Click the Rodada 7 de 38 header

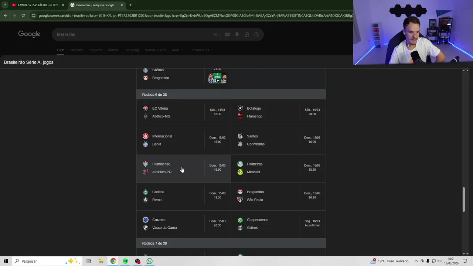(x=154, y=243)
